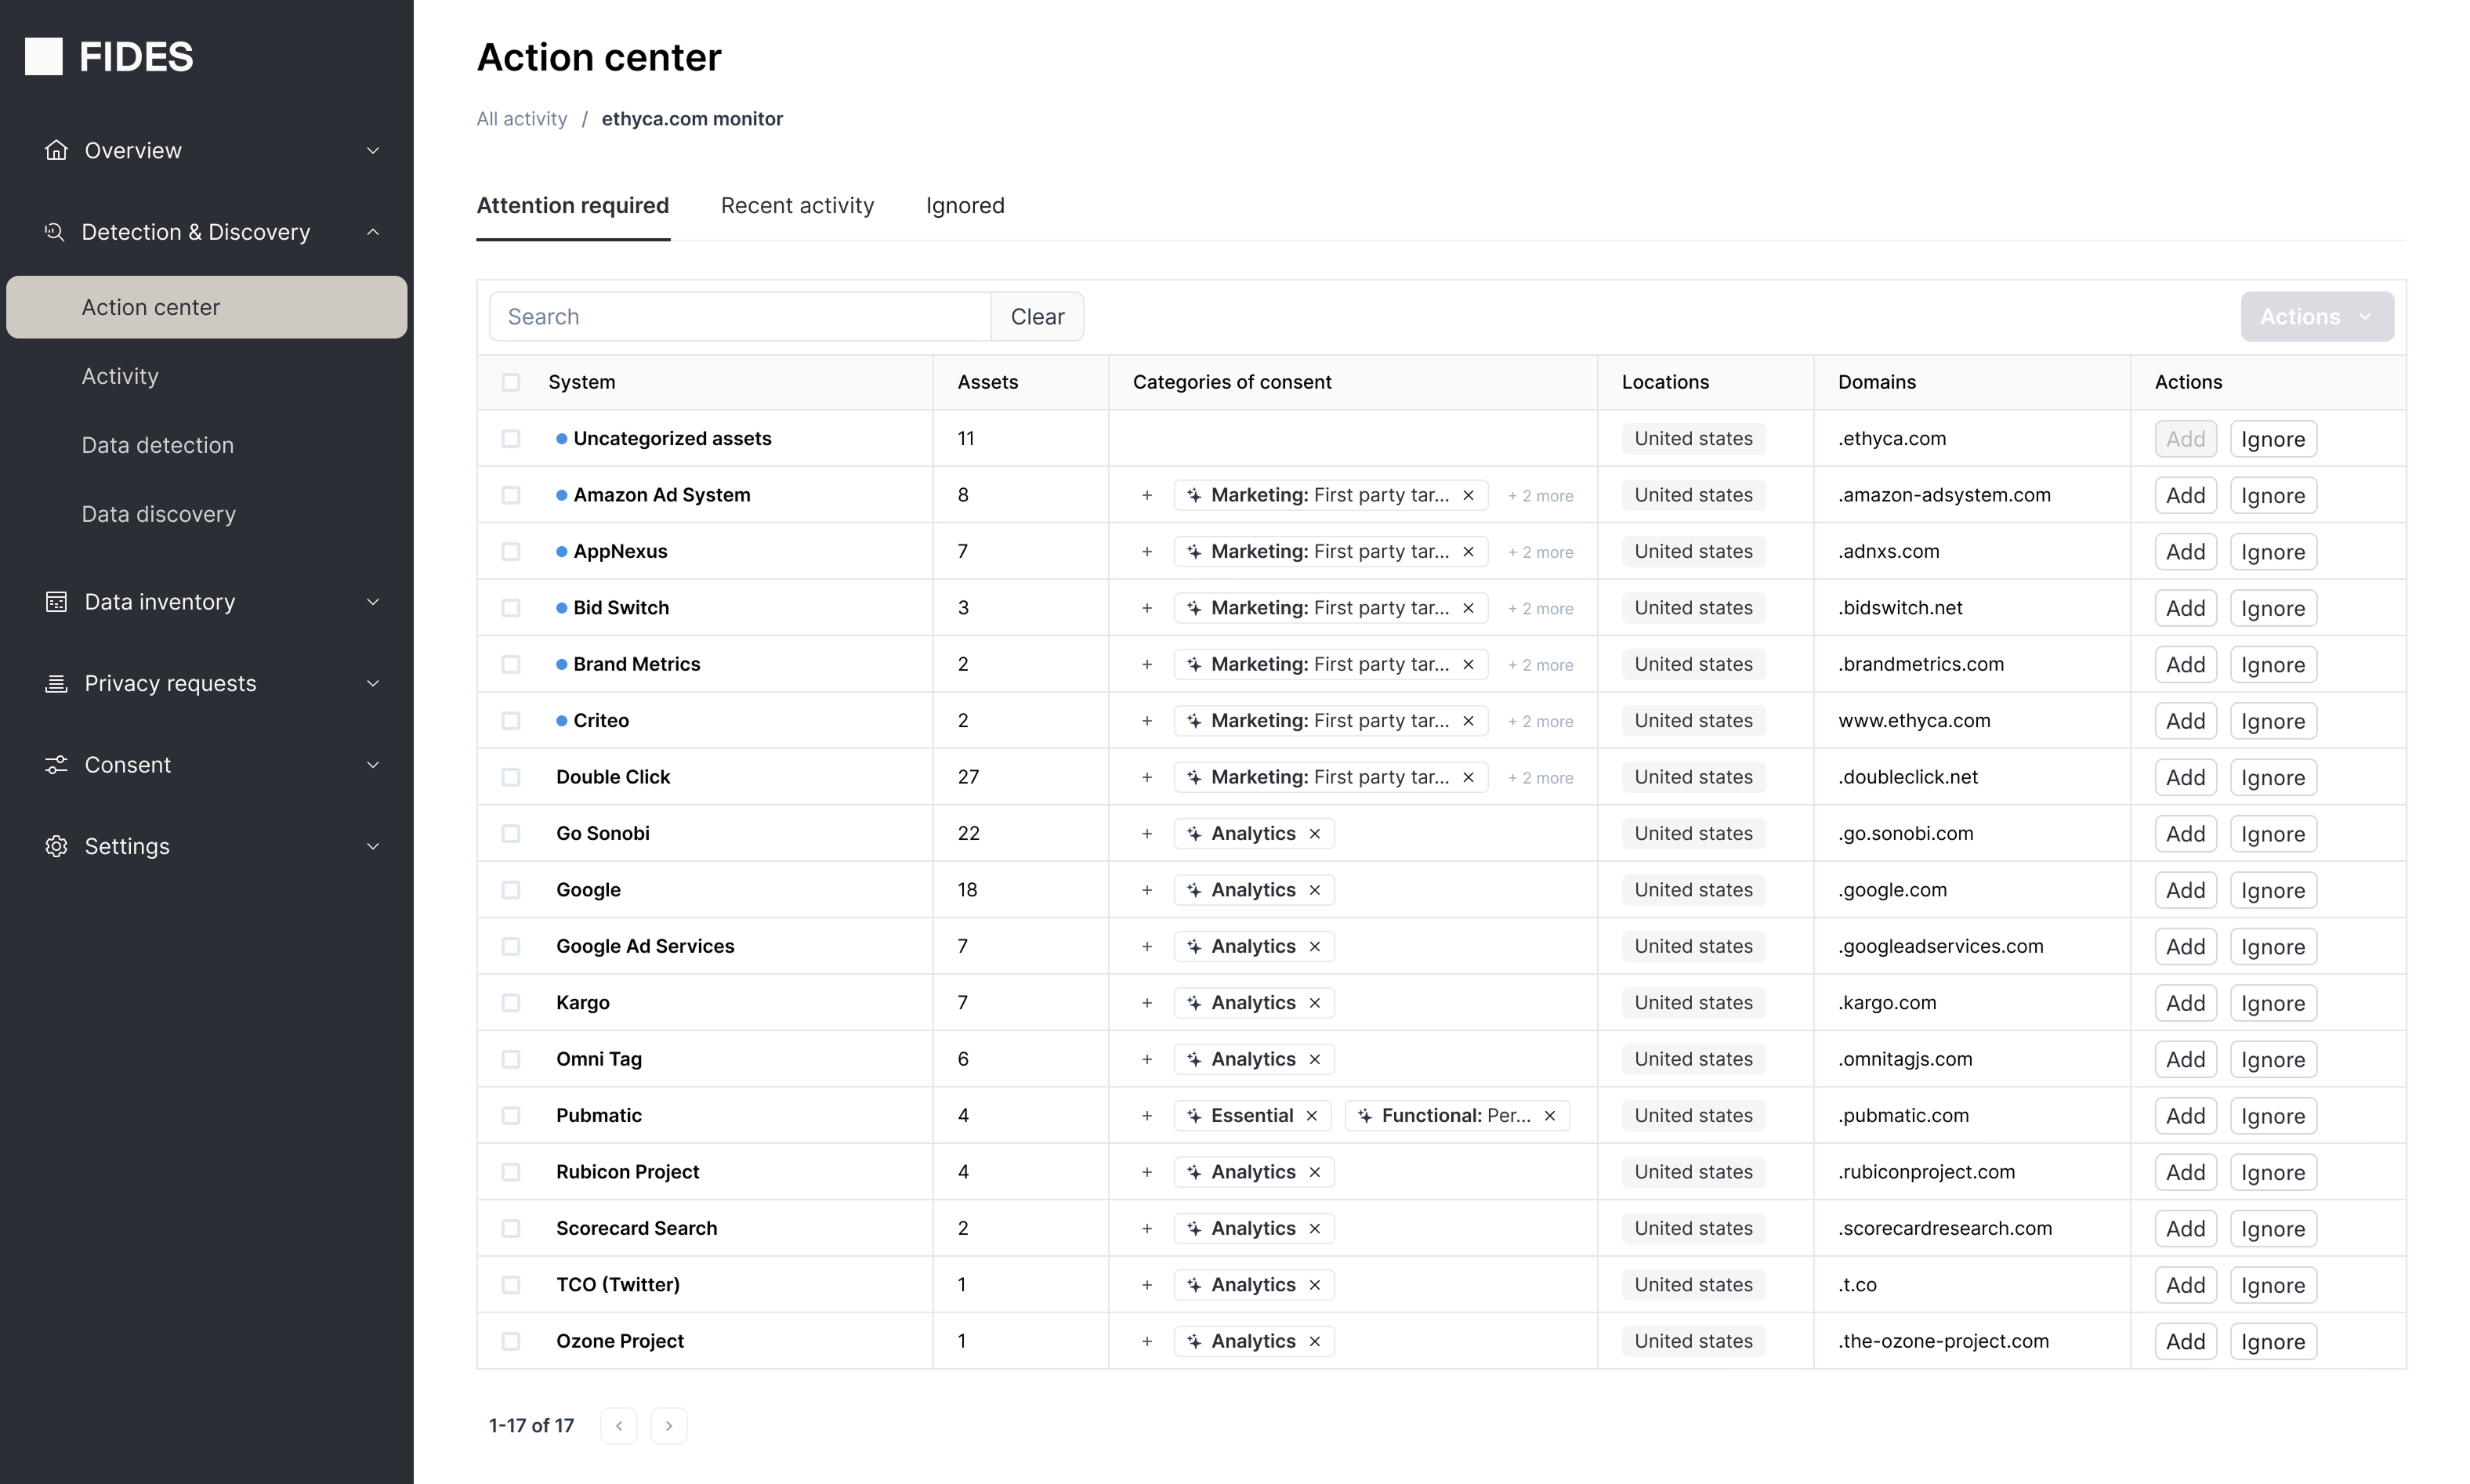The width and height of the screenshot is (2470, 1484).
Task: Open Action center sidebar item
Action: [207, 307]
